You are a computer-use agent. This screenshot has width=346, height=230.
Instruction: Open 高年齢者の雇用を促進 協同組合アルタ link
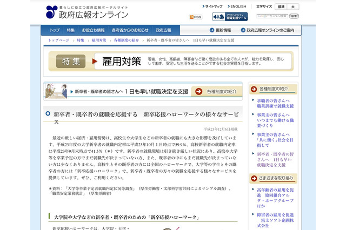[x=275, y=198]
